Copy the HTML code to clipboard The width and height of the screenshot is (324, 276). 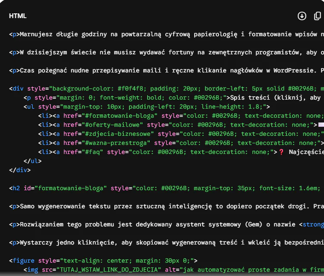[318, 16]
